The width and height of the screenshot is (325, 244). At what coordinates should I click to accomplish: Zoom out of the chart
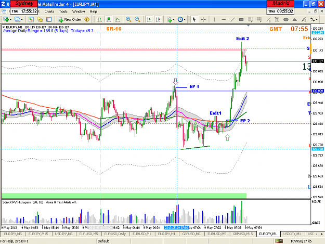(137, 19)
